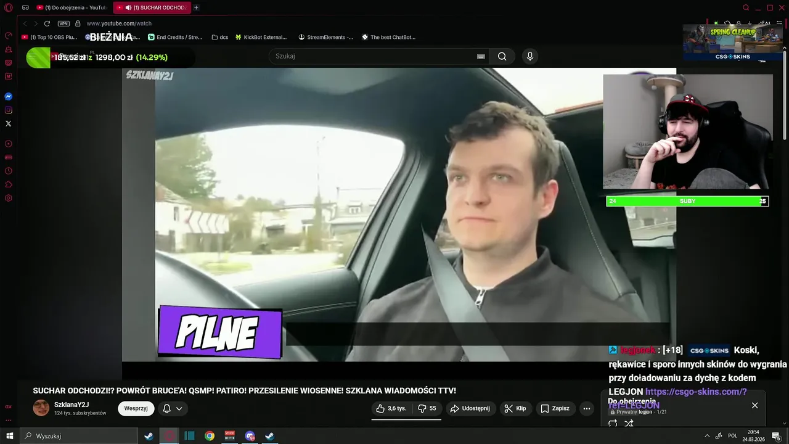The image size is (789, 444).
Task: Open Opera easy setup sliders icon
Action: 779,23
